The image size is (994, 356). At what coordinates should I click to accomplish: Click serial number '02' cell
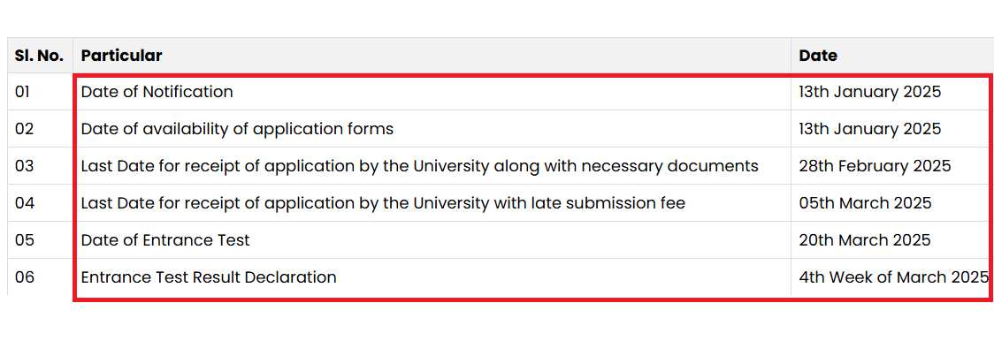(40, 129)
